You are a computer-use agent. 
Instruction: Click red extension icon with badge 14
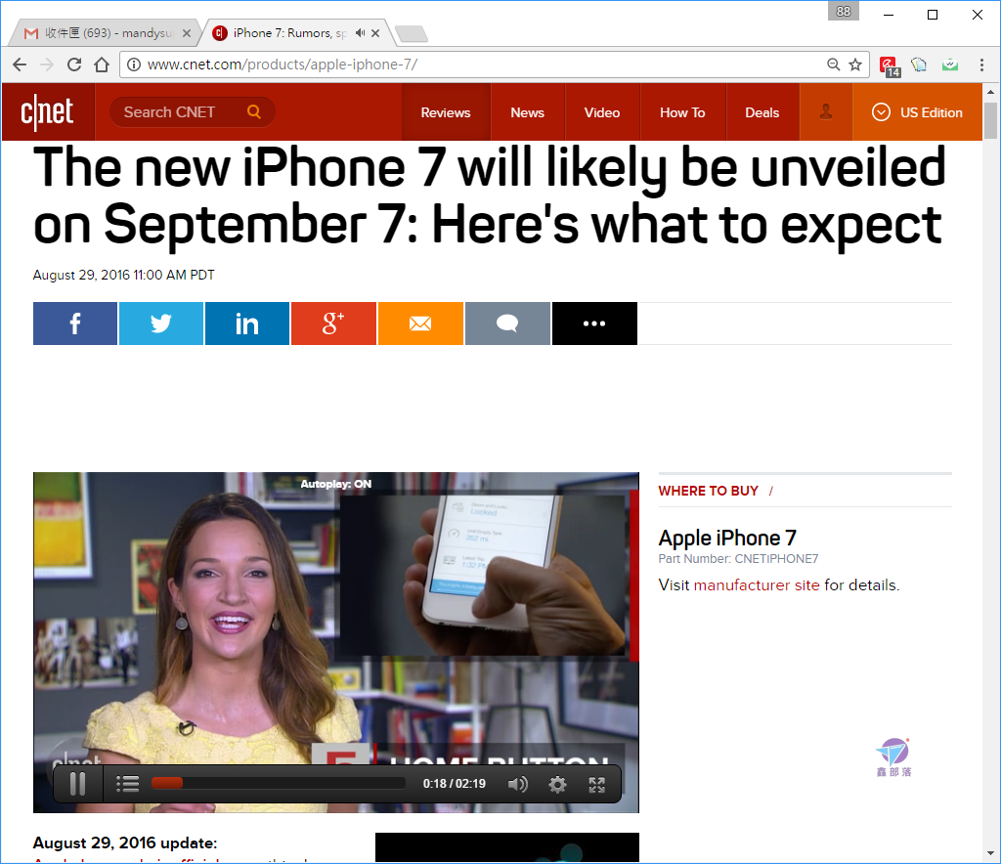tap(890, 65)
